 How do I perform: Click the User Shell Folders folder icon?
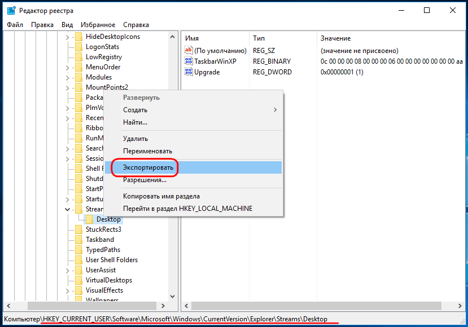(x=79, y=260)
